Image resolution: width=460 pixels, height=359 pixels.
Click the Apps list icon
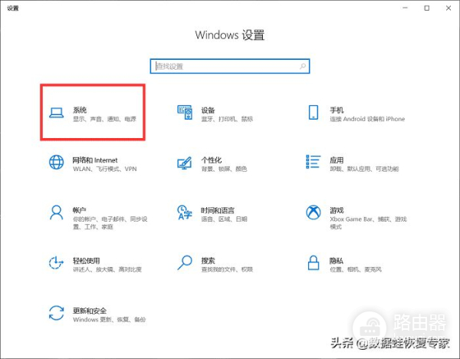[313, 162]
